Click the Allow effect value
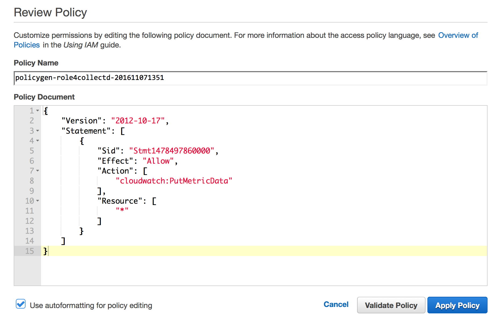The width and height of the screenshot is (494, 315). (158, 161)
